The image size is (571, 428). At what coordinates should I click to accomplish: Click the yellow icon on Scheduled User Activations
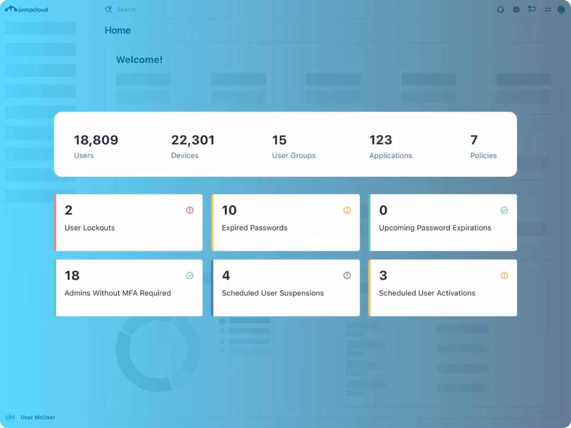coord(504,275)
